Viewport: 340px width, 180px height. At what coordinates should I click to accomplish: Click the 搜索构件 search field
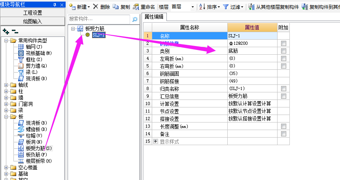[99, 19]
